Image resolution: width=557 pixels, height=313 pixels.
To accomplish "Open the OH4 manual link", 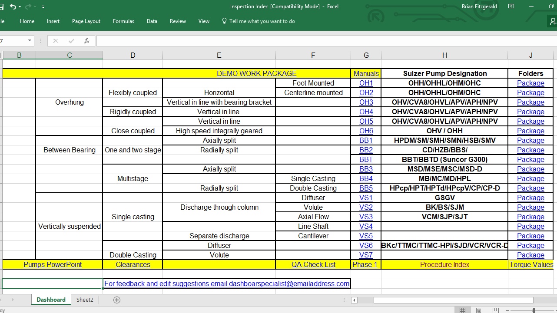I will point(366,112).
